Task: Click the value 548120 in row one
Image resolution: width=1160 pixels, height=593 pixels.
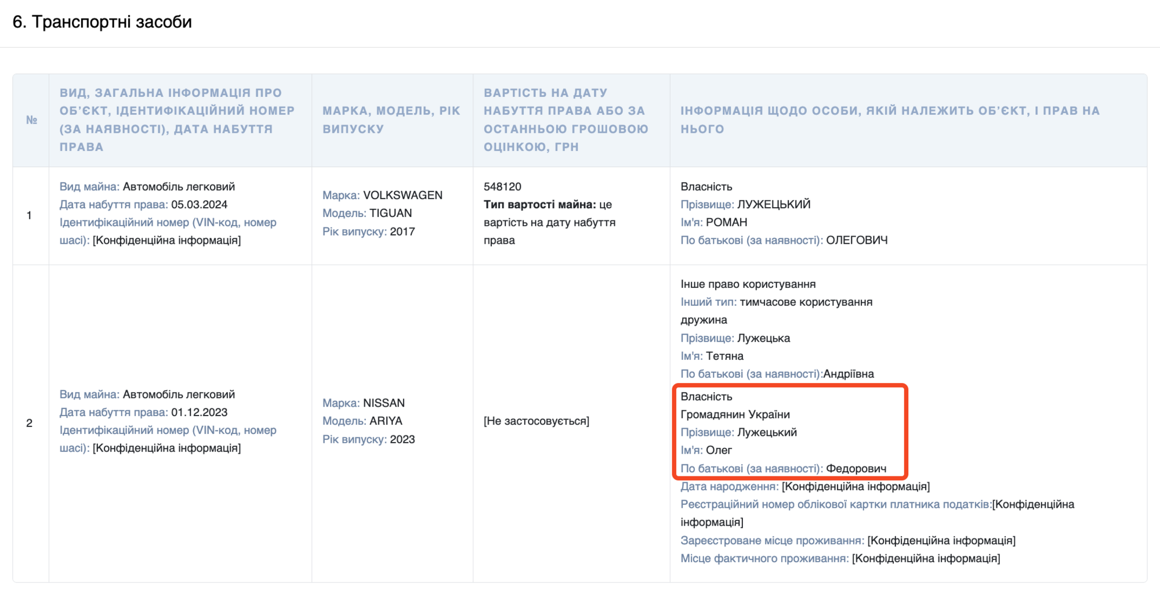Action: pyautogui.click(x=502, y=187)
